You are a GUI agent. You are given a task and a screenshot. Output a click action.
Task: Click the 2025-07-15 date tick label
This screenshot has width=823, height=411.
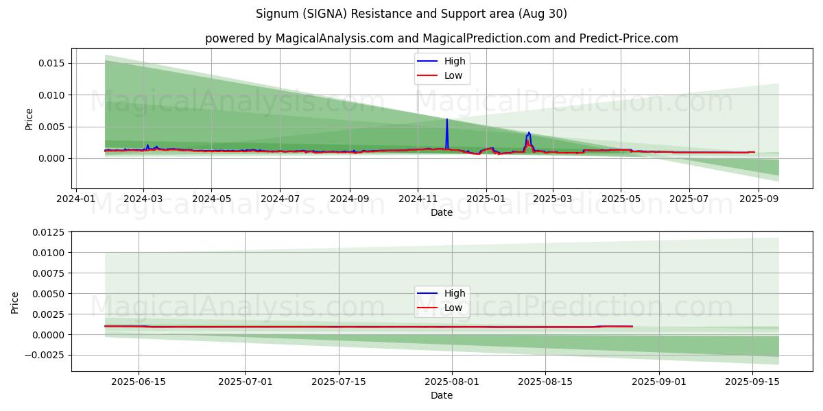(337, 382)
